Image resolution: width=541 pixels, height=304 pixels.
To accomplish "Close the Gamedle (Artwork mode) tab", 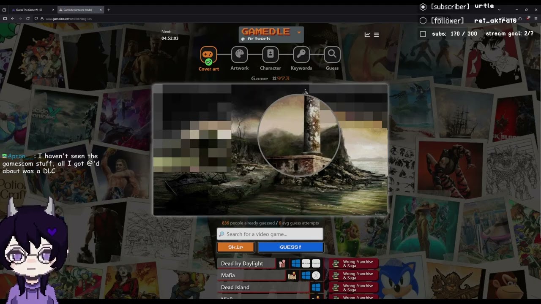I will pyautogui.click(x=101, y=10).
